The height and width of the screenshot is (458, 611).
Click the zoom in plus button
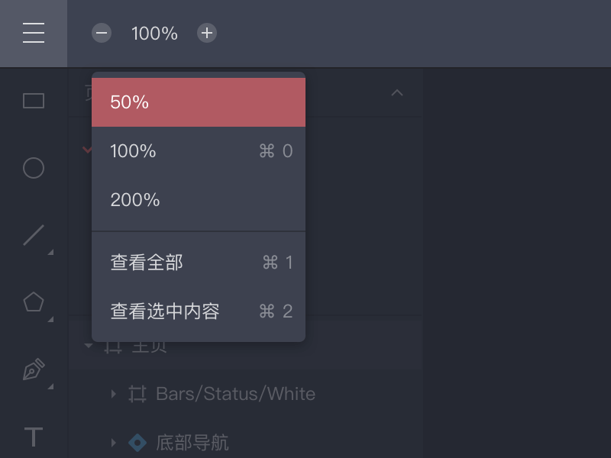pos(207,33)
